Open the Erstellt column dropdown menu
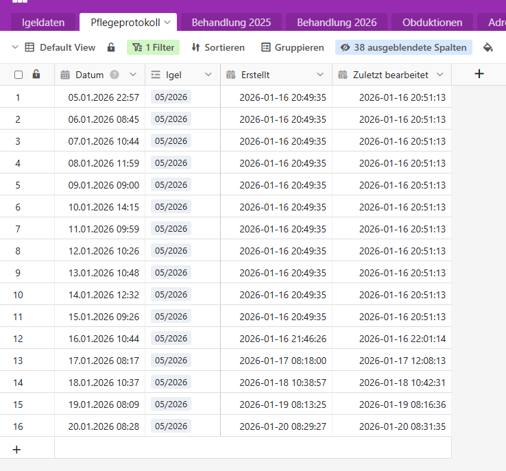The image size is (506, 471). coord(320,75)
